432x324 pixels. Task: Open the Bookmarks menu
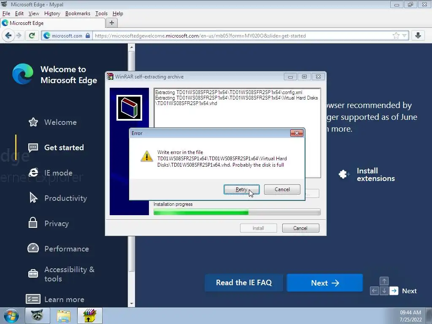click(x=78, y=13)
